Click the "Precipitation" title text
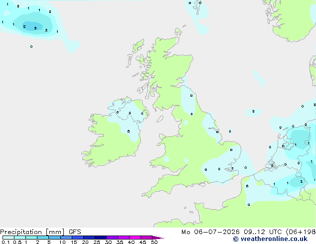The width and height of the screenshot is (316, 244). (21, 232)
